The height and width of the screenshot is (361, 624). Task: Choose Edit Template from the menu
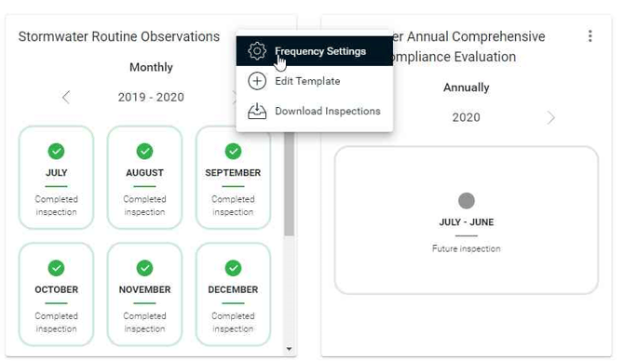tap(315, 81)
